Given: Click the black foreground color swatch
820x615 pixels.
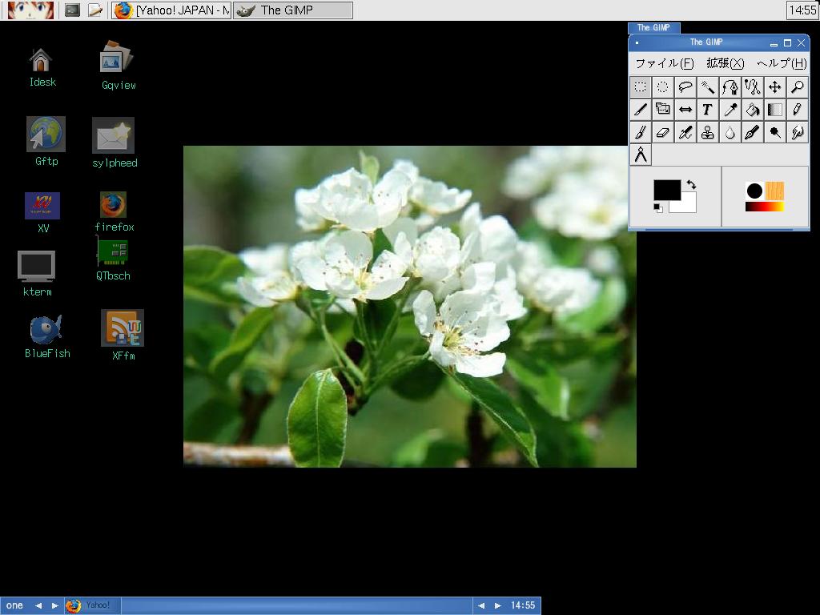Looking at the screenshot, I should pos(666,190).
